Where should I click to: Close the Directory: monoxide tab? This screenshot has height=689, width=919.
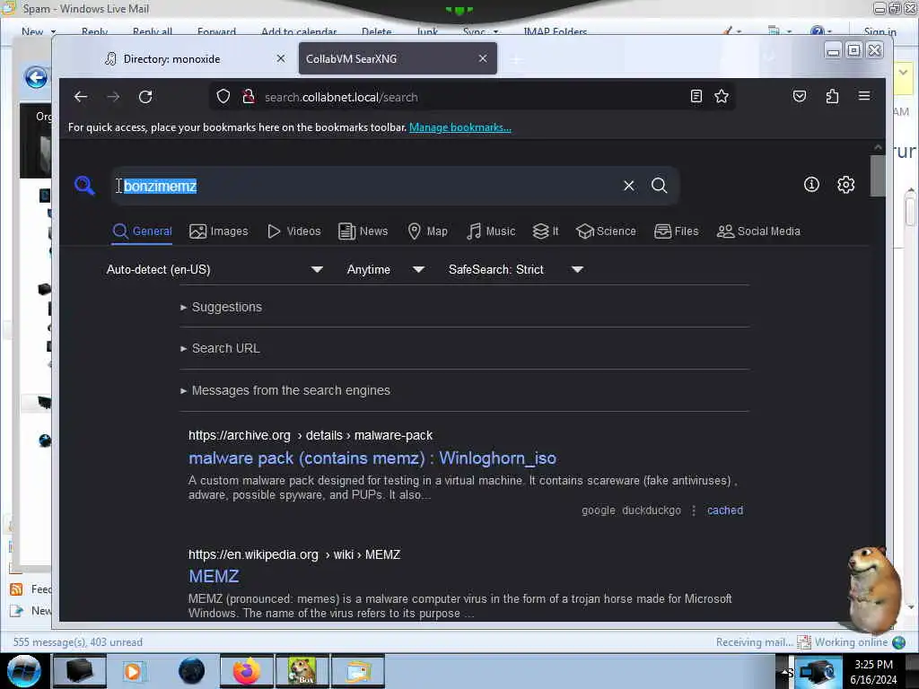pyautogui.click(x=281, y=58)
